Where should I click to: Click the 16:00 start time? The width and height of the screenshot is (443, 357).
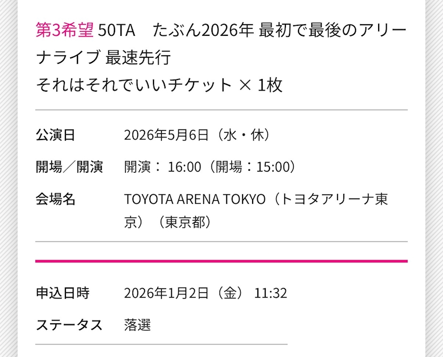pyautogui.click(x=184, y=167)
